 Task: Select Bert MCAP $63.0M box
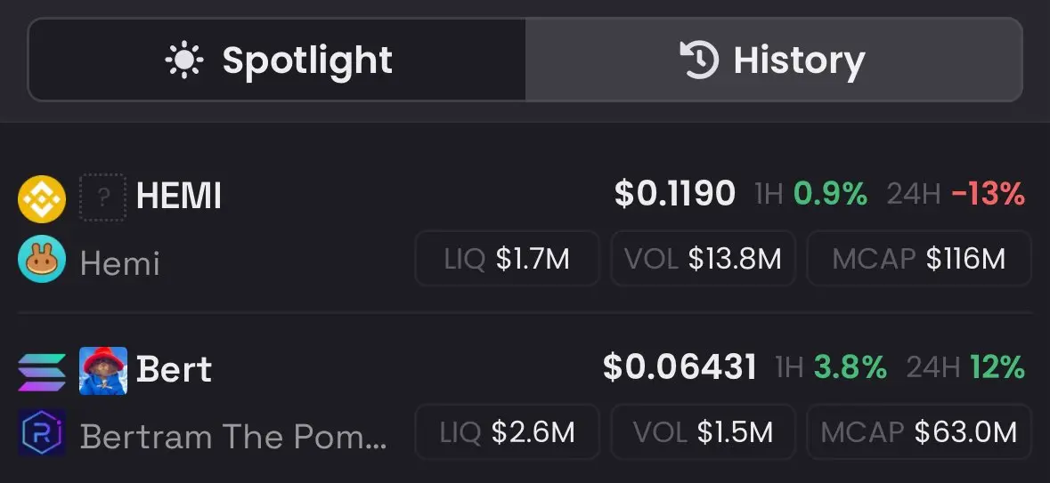click(x=919, y=432)
